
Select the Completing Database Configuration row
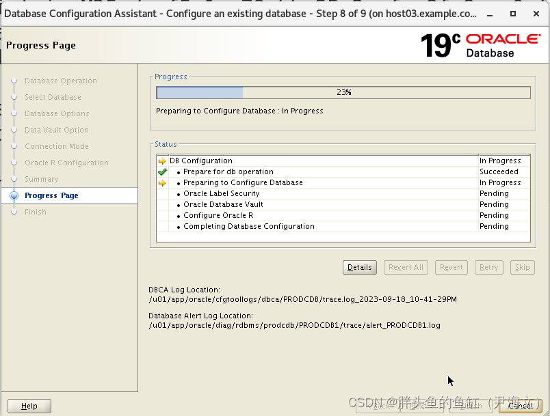(x=343, y=226)
